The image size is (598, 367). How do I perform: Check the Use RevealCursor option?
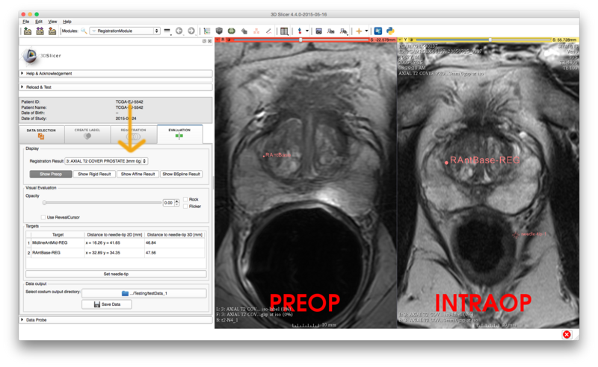pos(43,217)
